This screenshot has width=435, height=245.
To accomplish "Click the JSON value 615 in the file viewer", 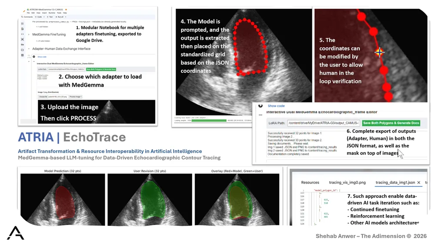I will tap(326, 200).
